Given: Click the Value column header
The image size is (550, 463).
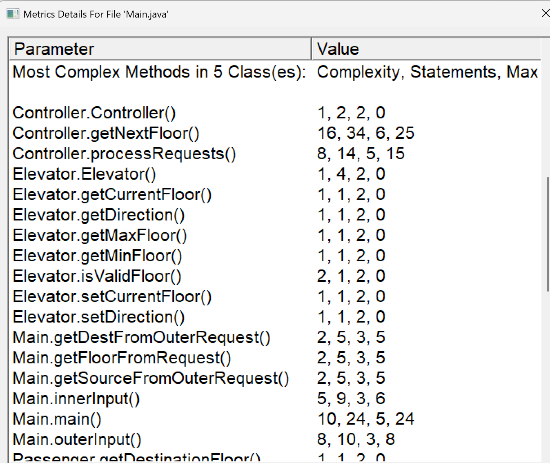Looking at the screenshot, I should click(425, 49).
